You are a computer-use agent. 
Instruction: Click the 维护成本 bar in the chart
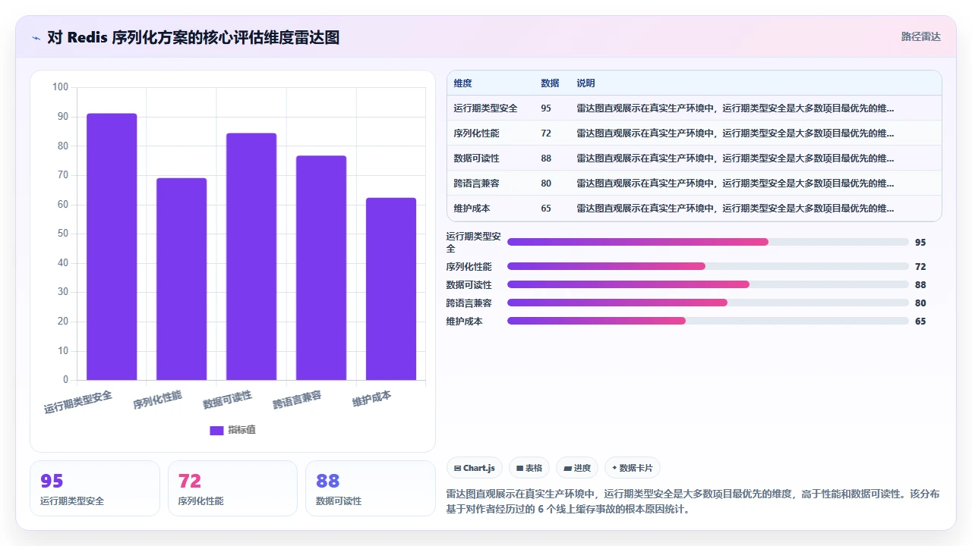click(x=391, y=289)
